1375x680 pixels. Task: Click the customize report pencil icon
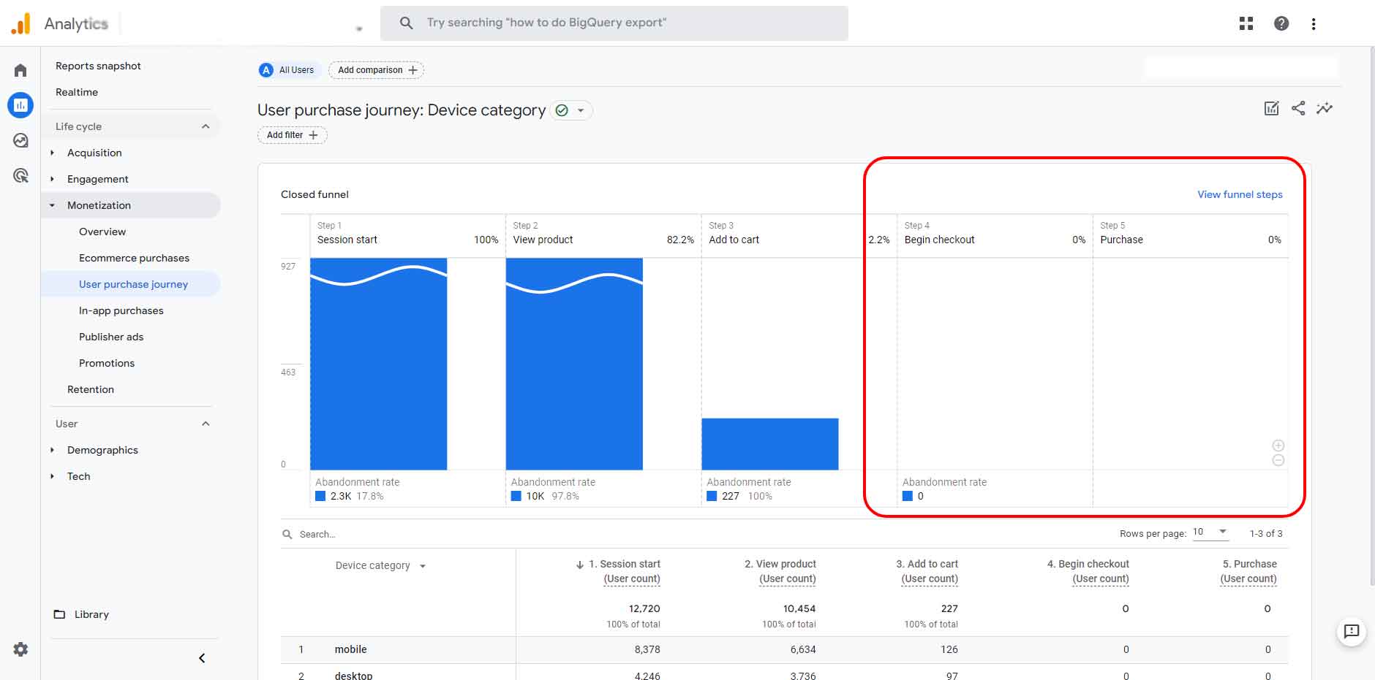(x=1272, y=109)
